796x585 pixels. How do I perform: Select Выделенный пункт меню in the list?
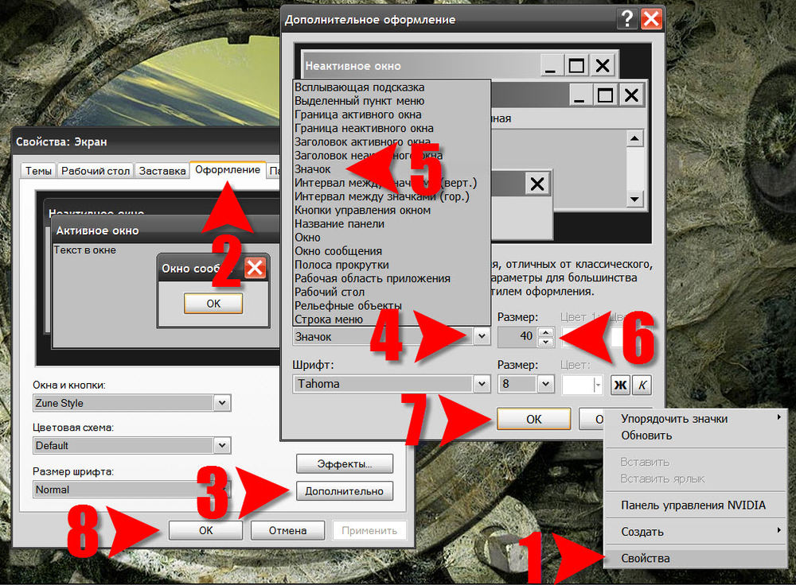pyautogui.click(x=392, y=101)
